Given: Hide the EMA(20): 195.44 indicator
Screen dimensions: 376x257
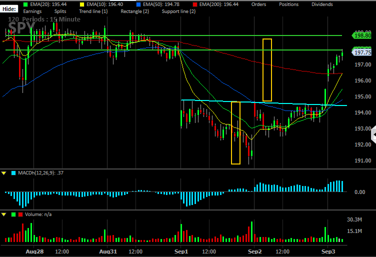Looking at the screenshot, I should pos(48,4).
